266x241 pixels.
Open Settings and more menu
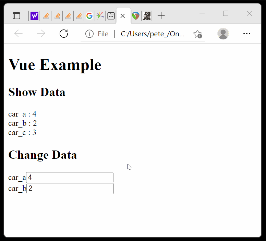tap(247, 34)
